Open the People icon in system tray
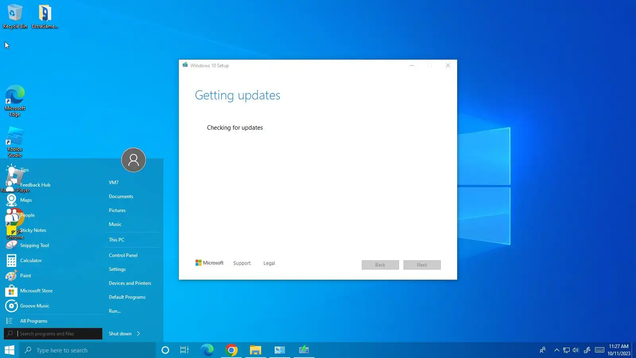636x358 pixels. click(x=543, y=350)
